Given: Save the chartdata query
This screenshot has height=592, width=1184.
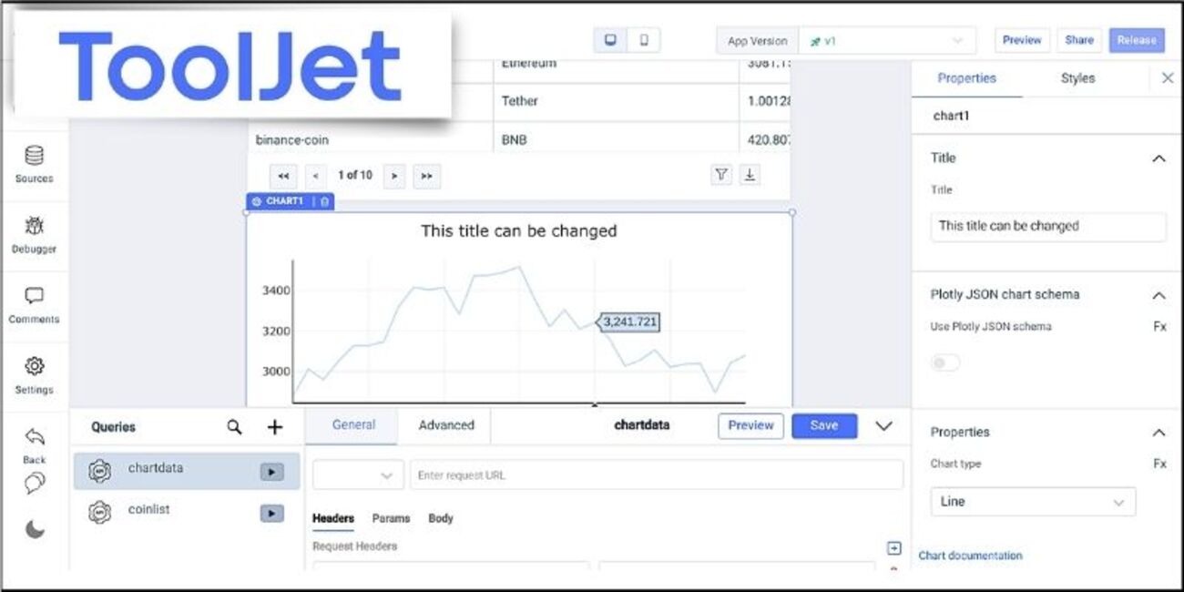Looking at the screenshot, I should click(823, 425).
